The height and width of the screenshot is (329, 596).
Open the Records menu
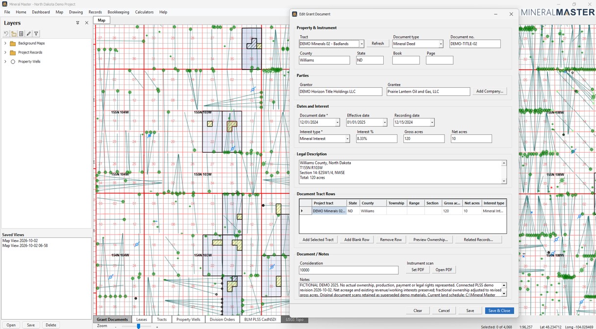[x=95, y=12]
